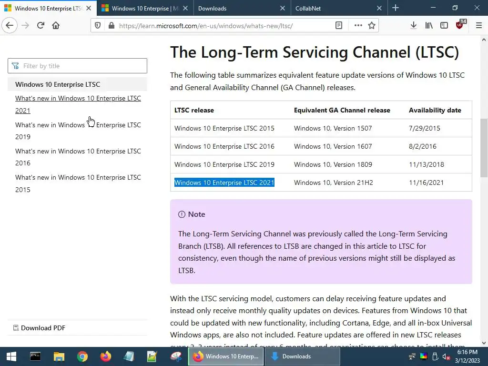Show the sidebars panel
This screenshot has height=366, width=488.
[x=444, y=26]
